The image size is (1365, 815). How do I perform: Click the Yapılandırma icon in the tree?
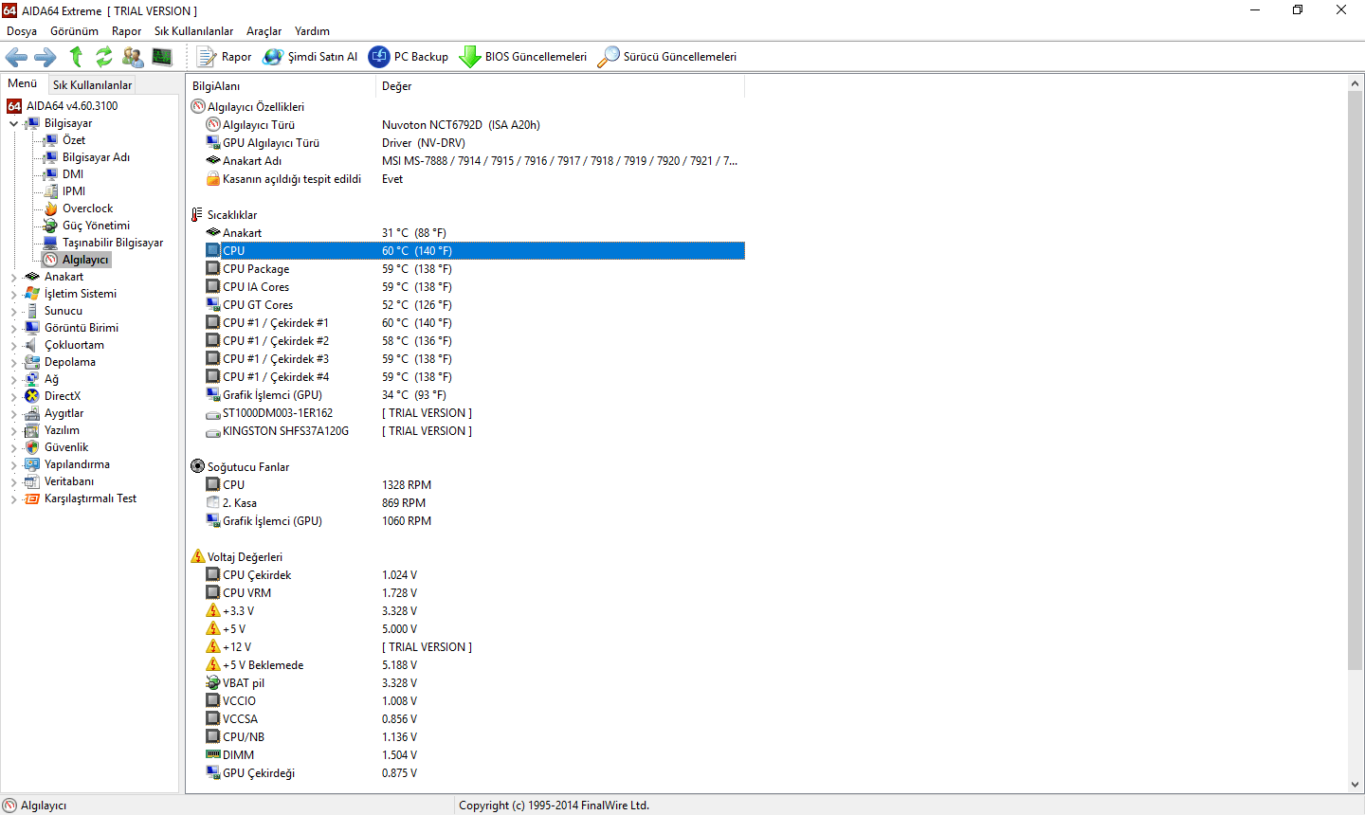tap(32, 464)
